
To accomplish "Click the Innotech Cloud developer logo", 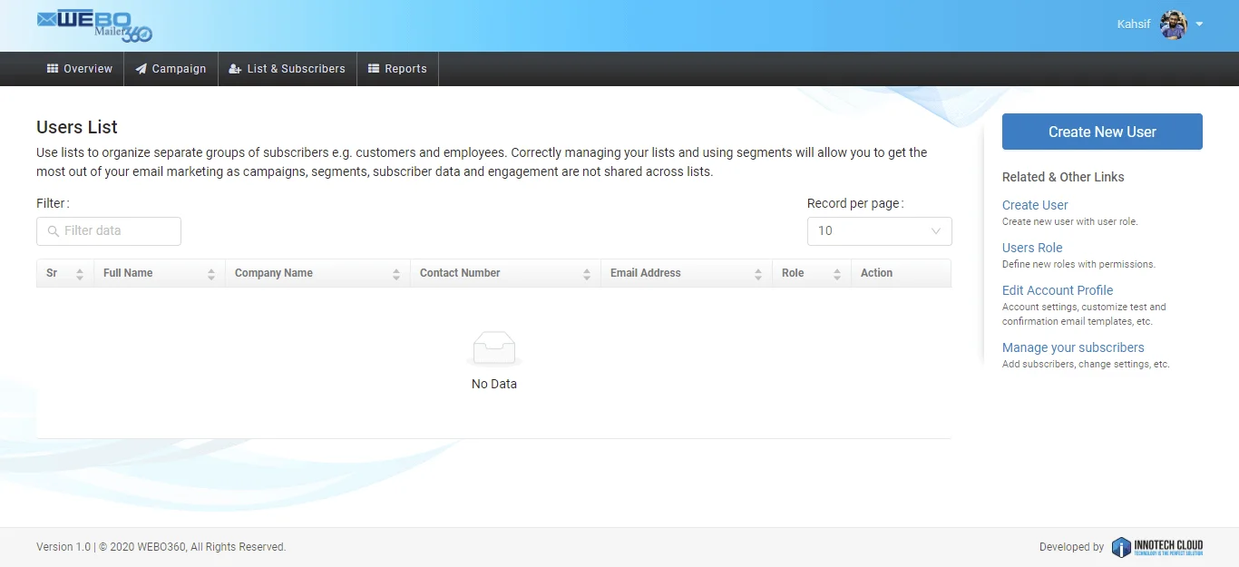I will pos(1157,547).
